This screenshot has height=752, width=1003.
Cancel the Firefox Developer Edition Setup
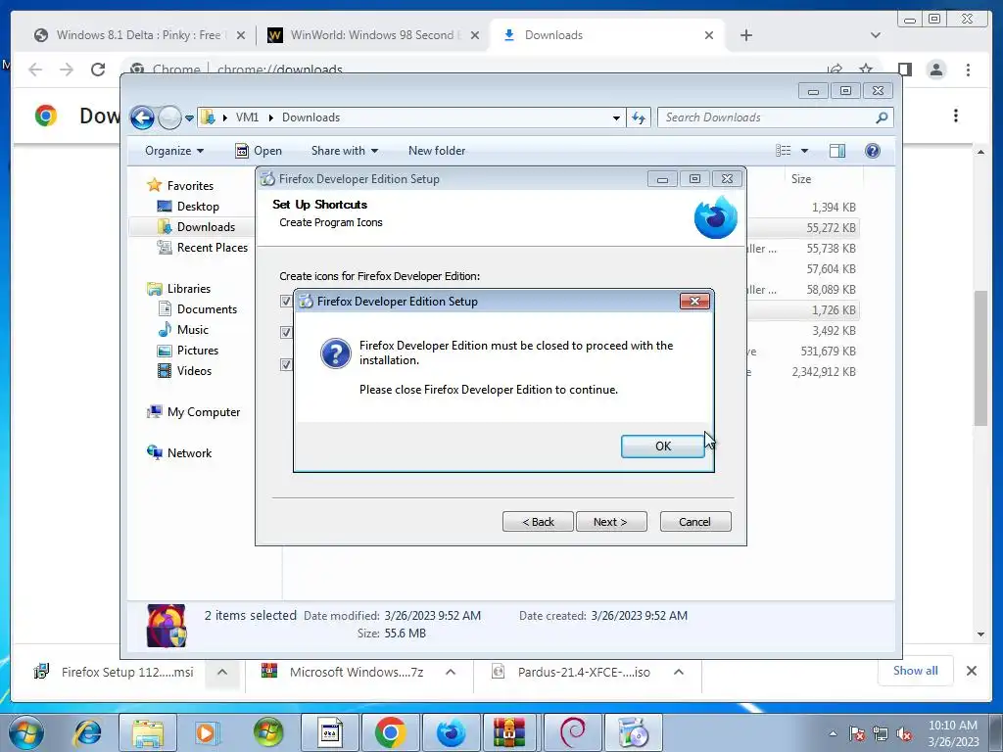[x=695, y=521]
